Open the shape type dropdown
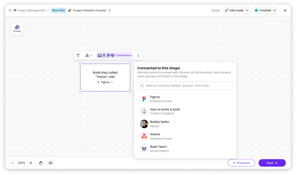The width and height of the screenshot is (296, 175). (88, 55)
